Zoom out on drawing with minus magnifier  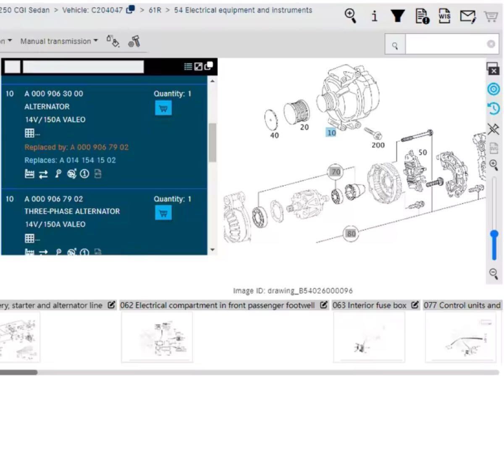pos(493,274)
